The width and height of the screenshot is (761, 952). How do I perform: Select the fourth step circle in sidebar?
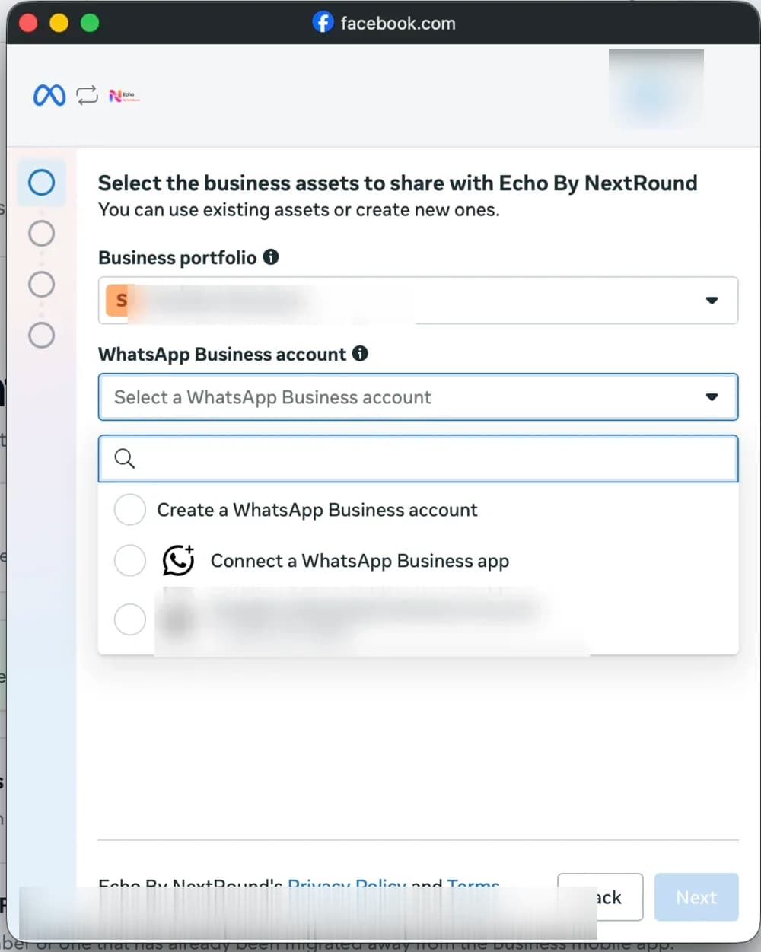(x=41, y=335)
